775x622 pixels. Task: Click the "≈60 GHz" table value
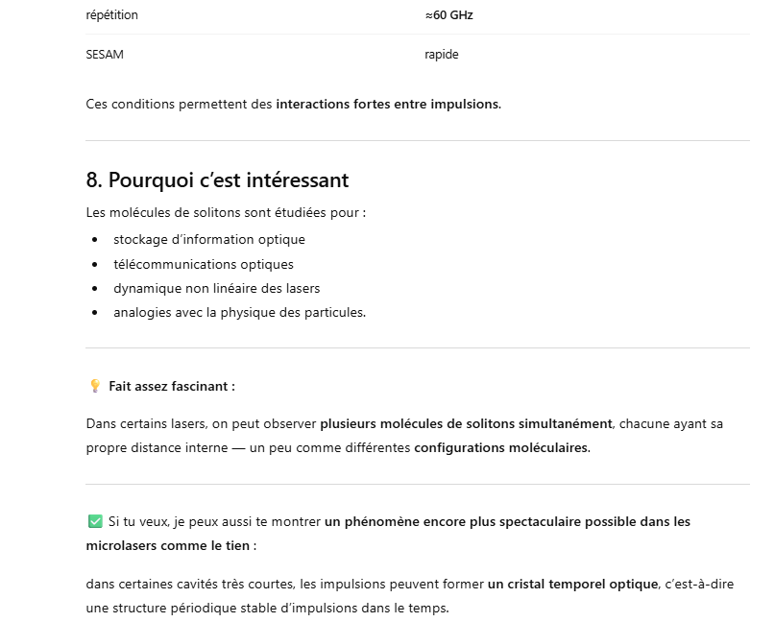click(x=448, y=15)
